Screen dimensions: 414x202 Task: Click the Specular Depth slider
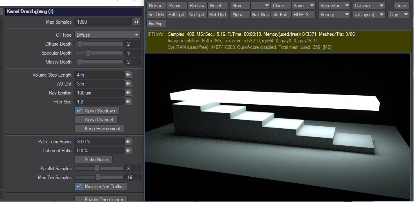(99, 53)
